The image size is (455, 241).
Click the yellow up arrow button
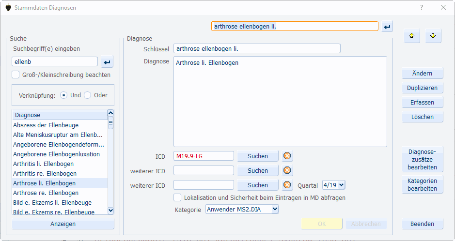pyautogui.click(x=412, y=36)
